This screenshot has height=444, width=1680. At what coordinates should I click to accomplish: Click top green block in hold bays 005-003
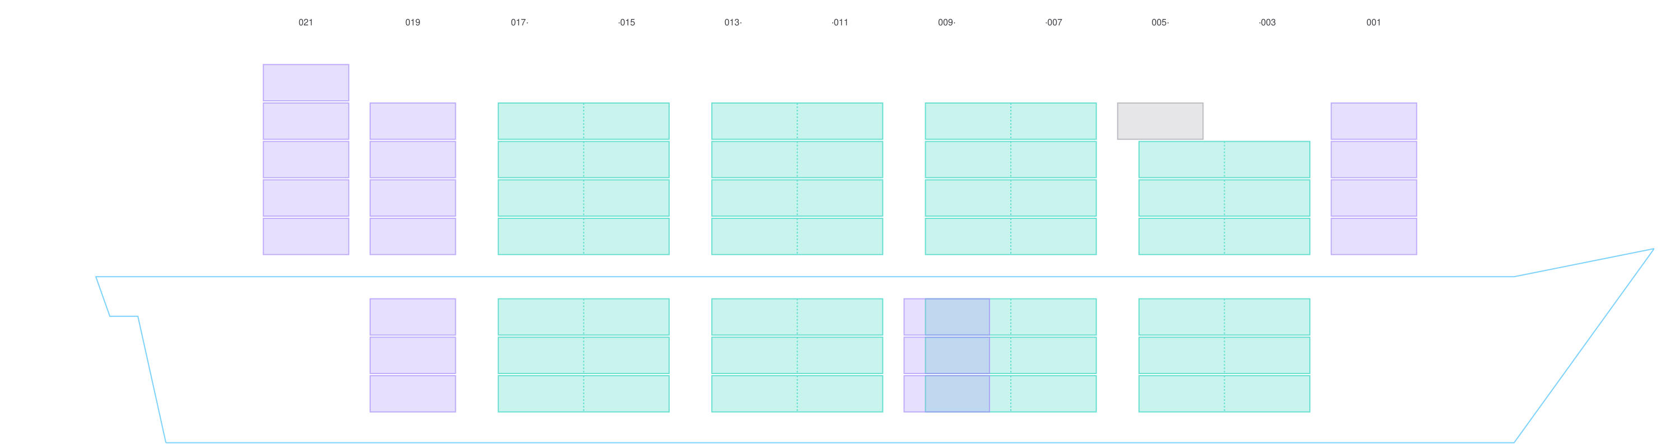(1224, 317)
